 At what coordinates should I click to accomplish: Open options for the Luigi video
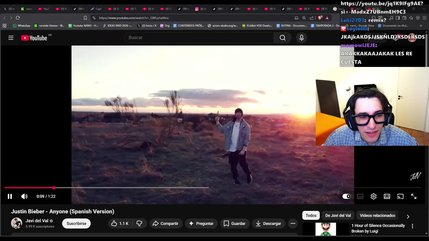point(412,226)
